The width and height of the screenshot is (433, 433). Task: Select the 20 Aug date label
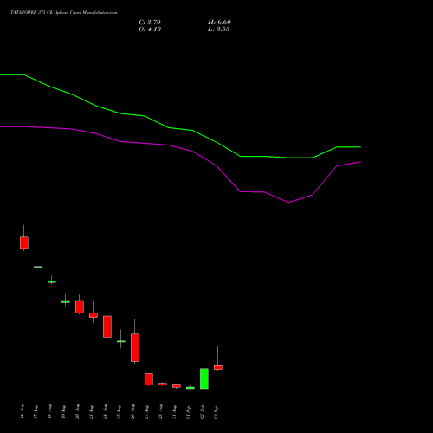tap(77, 411)
